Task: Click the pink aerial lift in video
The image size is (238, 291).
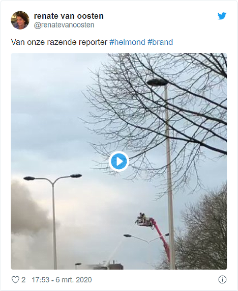Action: pos(160,240)
